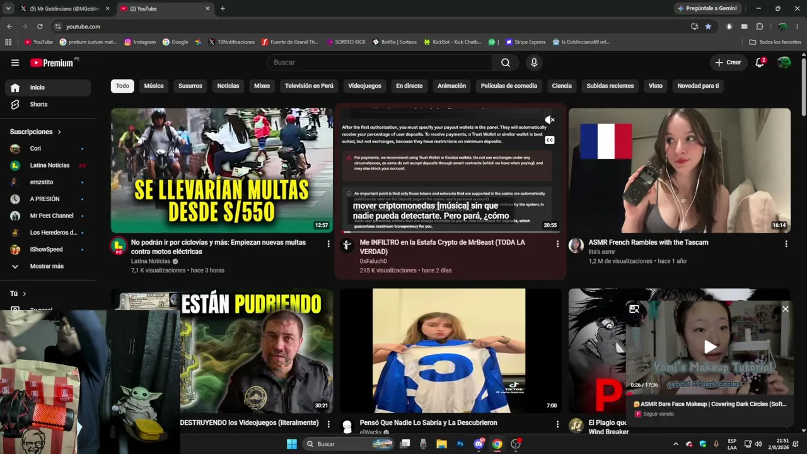Open the ASMR French Rambles thumbnail
The image size is (807, 454).
tap(680, 170)
